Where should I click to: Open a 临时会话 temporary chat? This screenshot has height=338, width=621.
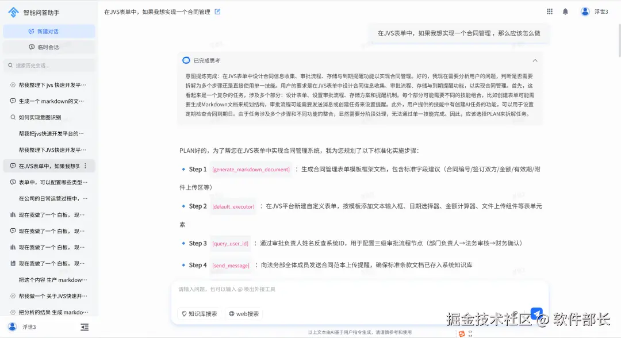(x=49, y=47)
